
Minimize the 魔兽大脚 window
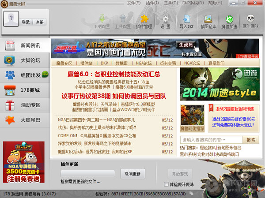tap(234, 3)
